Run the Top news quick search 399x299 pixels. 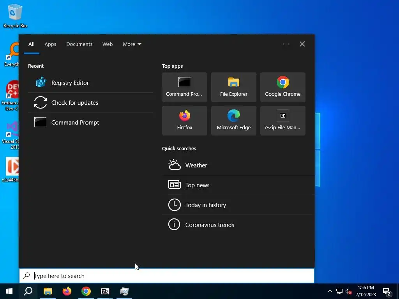[238, 185]
